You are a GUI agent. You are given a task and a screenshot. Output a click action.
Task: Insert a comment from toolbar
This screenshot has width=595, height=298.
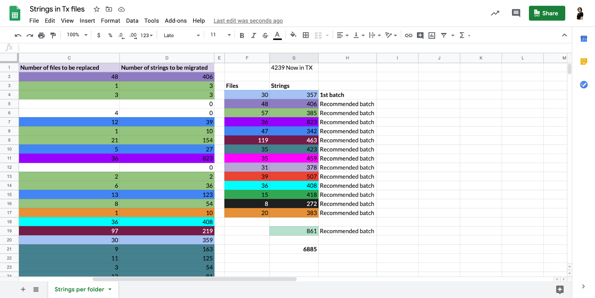coord(420,35)
